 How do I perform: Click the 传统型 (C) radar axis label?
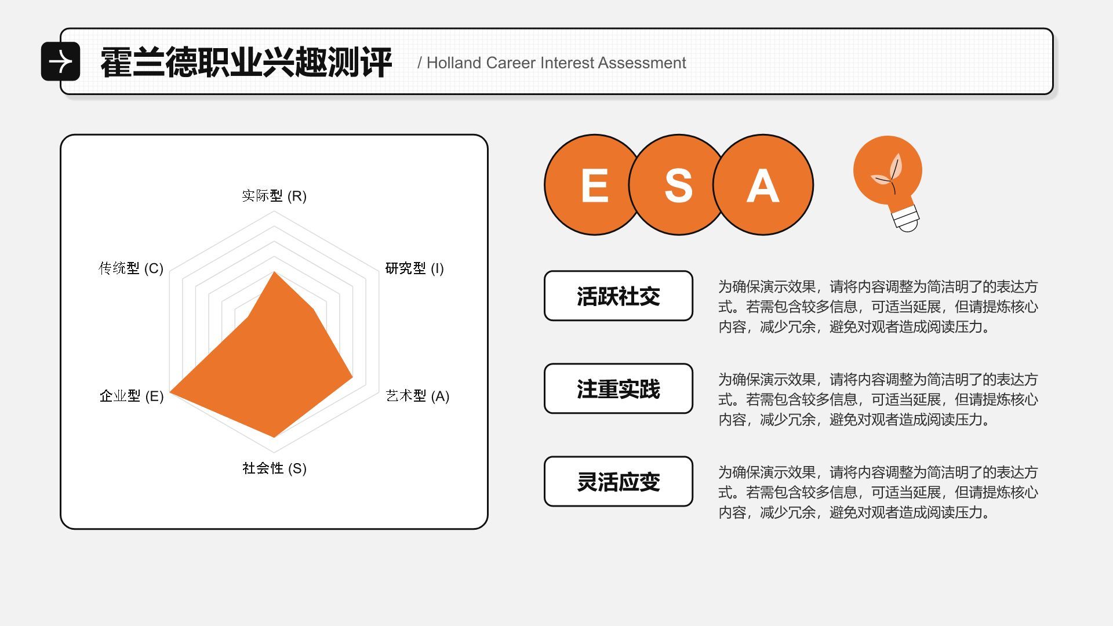tap(131, 268)
